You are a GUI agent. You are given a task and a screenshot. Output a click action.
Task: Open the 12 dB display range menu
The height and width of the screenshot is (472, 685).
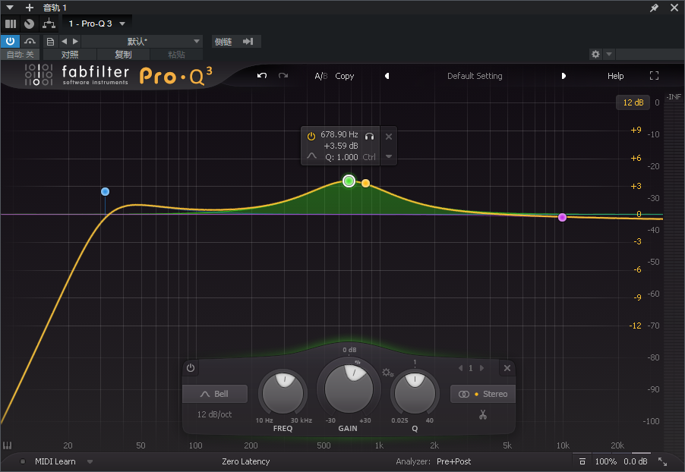(633, 102)
